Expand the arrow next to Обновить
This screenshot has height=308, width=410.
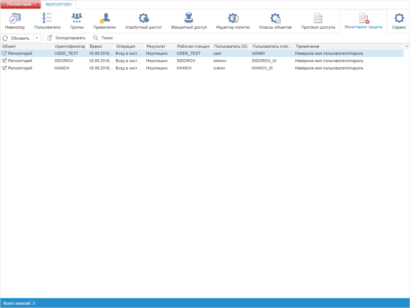pos(37,38)
